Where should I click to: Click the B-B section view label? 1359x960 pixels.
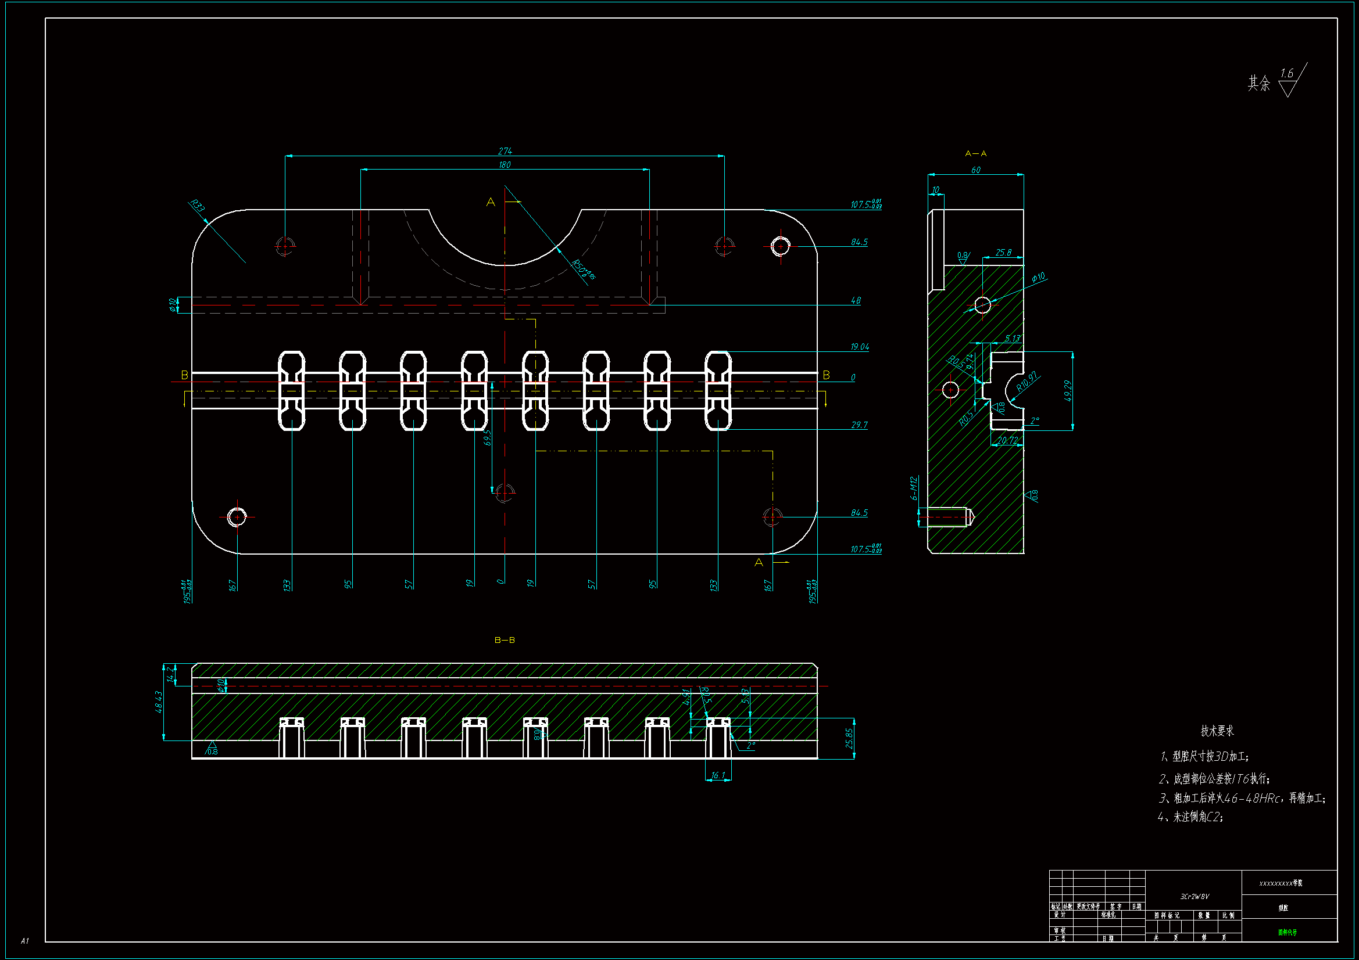click(x=505, y=640)
